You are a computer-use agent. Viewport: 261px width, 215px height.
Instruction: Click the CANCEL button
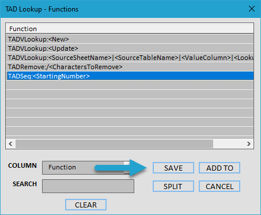coord(220,186)
